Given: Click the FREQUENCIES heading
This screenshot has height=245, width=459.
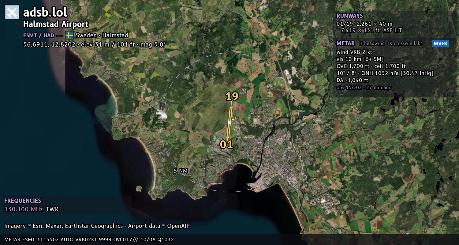Looking at the screenshot, I should [23, 201].
